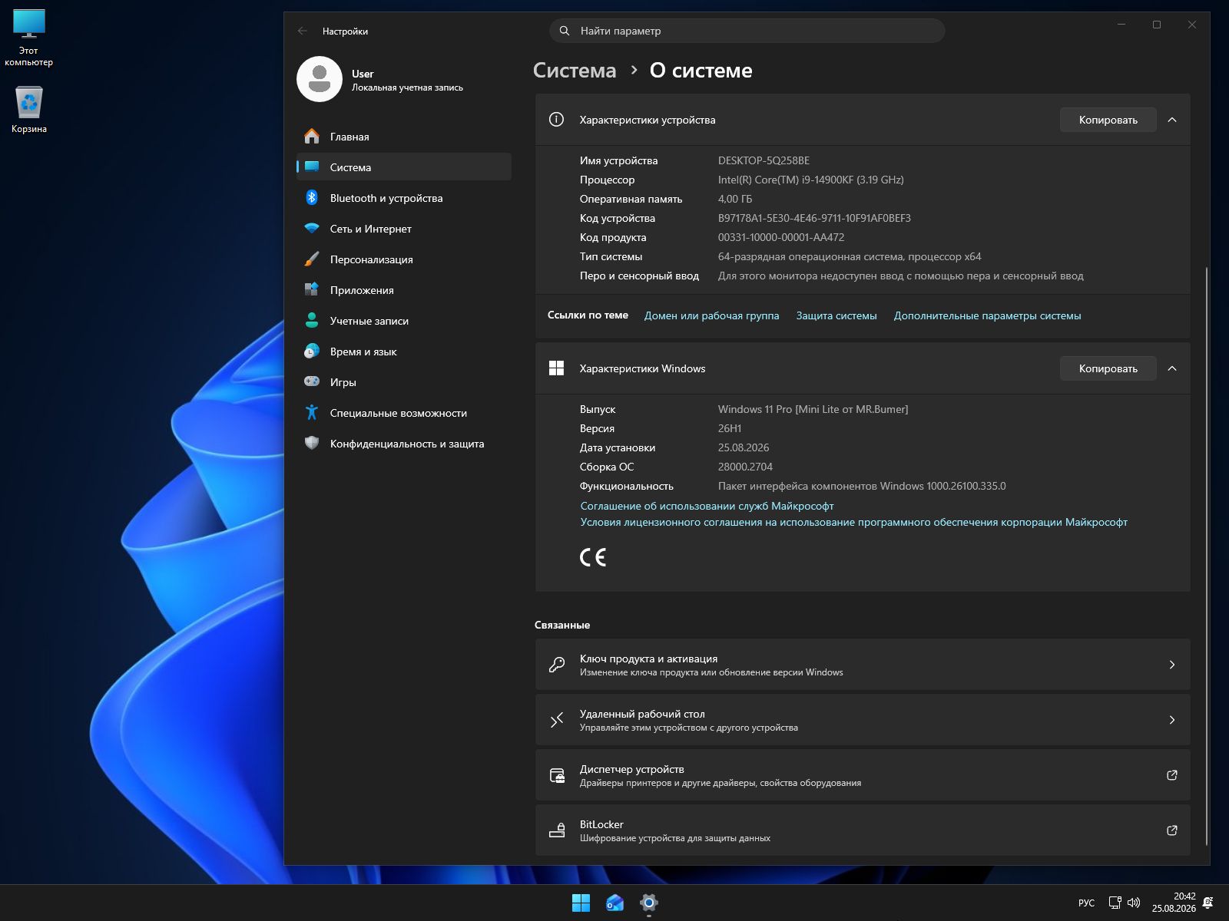Open Конфиденциальность и защита settings

[404, 444]
